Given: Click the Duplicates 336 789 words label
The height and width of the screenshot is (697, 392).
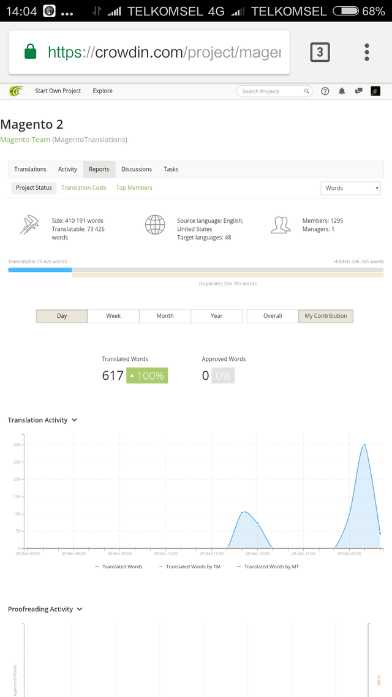Looking at the screenshot, I should 228,284.
